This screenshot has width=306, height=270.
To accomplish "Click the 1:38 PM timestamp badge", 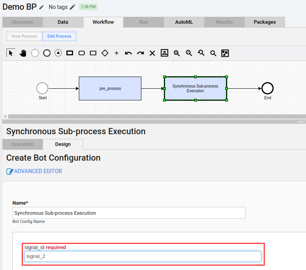I will [x=89, y=7].
